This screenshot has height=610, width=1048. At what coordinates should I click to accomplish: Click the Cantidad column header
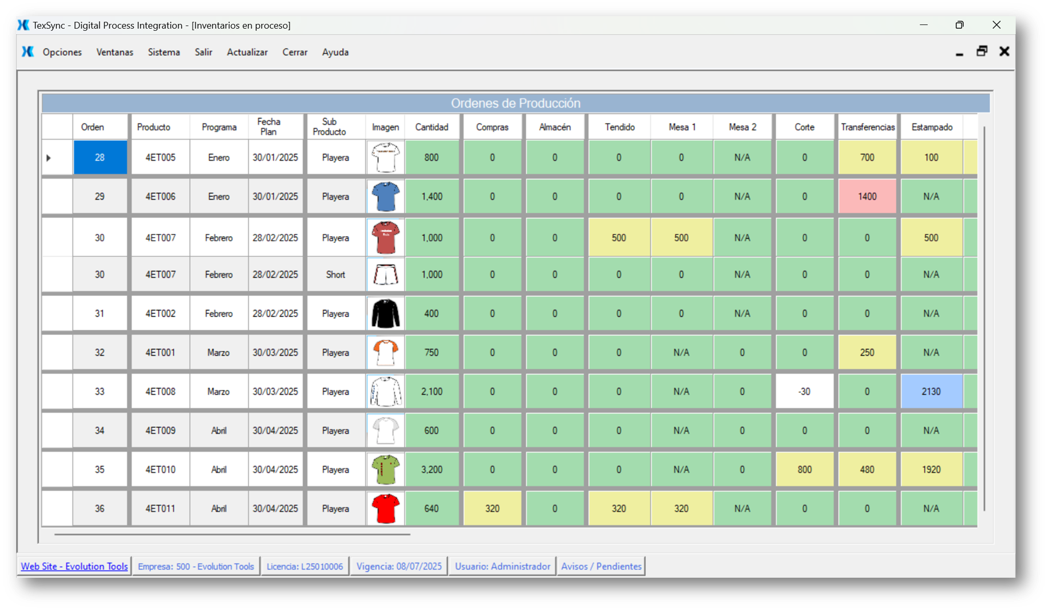tap(431, 127)
